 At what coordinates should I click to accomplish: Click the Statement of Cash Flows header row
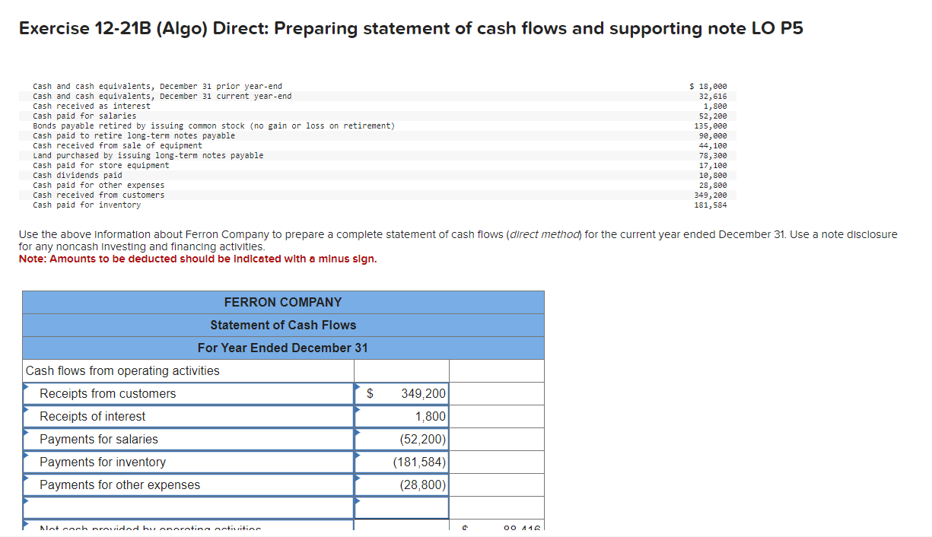pyautogui.click(x=284, y=325)
